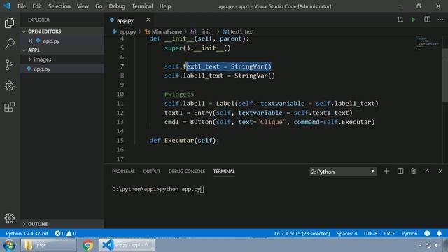This screenshot has width=448, height=252.
Task: Open the Terminal menu
Action: pos(142,6)
